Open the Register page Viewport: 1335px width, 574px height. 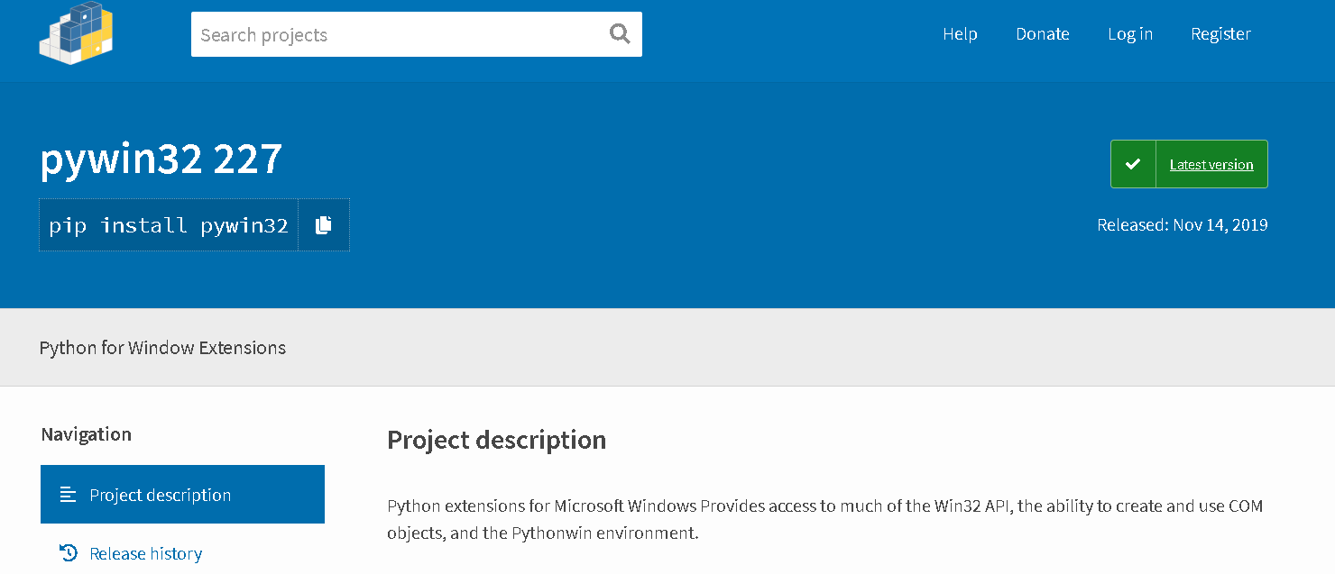(x=1220, y=34)
